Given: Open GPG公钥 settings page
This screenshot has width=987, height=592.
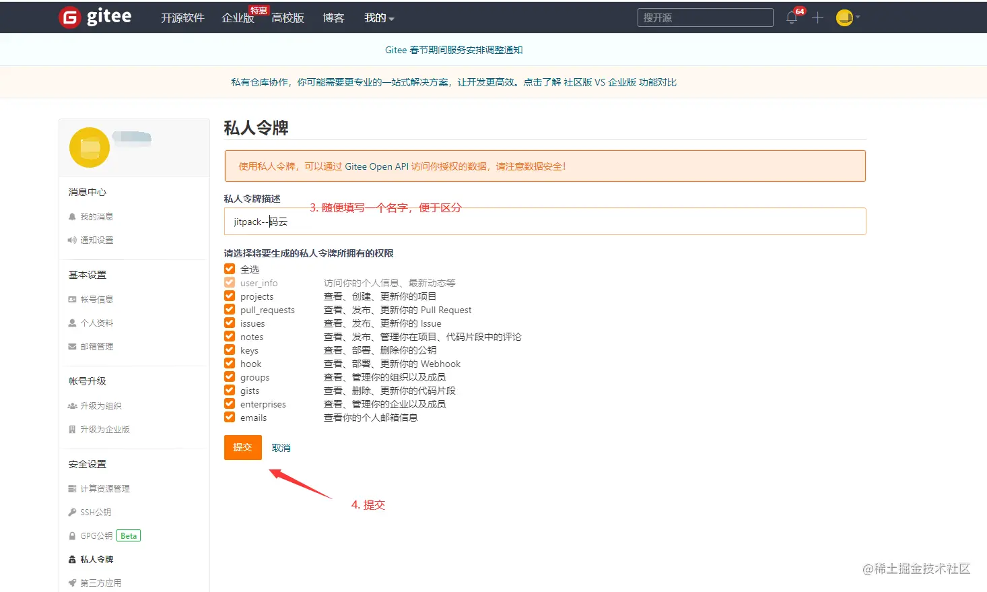Looking at the screenshot, I should pos(96,536).
